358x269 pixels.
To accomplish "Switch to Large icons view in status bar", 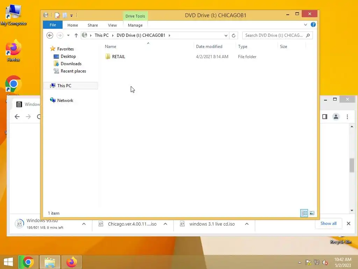I will 312,213.
